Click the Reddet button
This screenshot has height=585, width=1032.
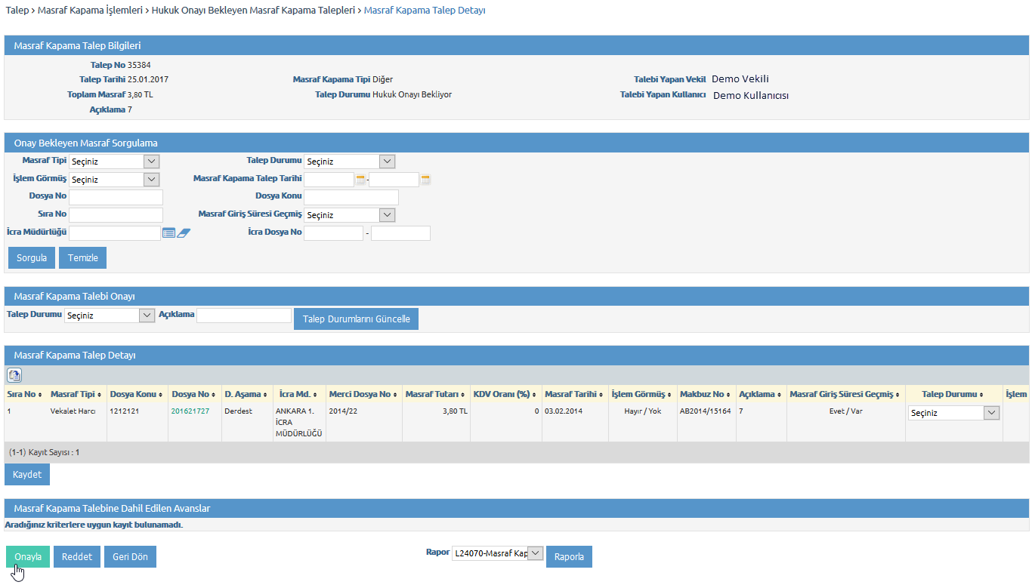77,556
